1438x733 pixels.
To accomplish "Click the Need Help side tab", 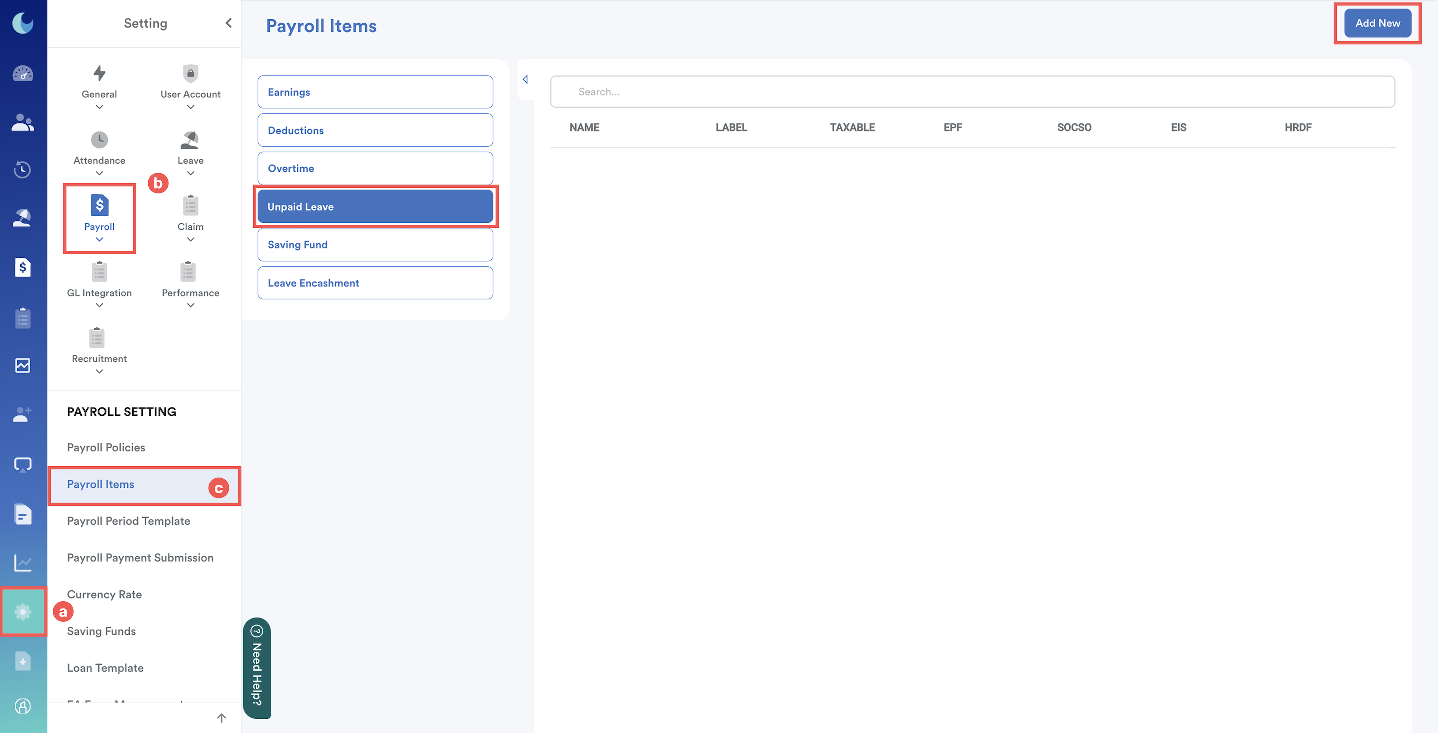I will pyautogui.click(x=257, y=667).
